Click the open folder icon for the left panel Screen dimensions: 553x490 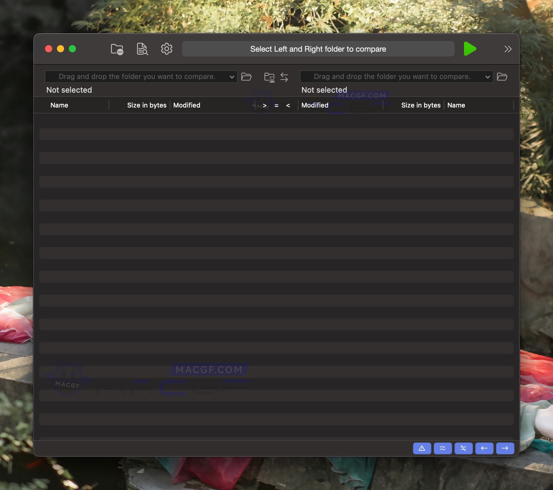tap(247, 77)
